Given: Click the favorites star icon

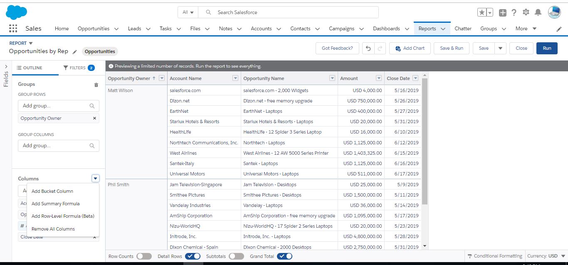Looking at the screenshot, I should point(482,12).
